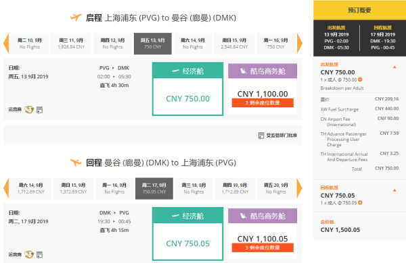Collapse departure fare breakdown with minus icon

click(360, 80)
